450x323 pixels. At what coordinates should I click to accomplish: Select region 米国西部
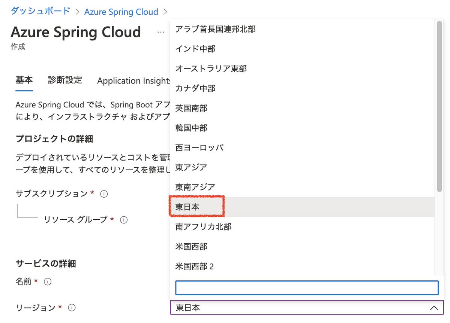pos(302,247)
